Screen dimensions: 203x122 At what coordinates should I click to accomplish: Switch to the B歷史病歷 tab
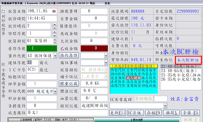pyautogui.click(x=137, y=120)
